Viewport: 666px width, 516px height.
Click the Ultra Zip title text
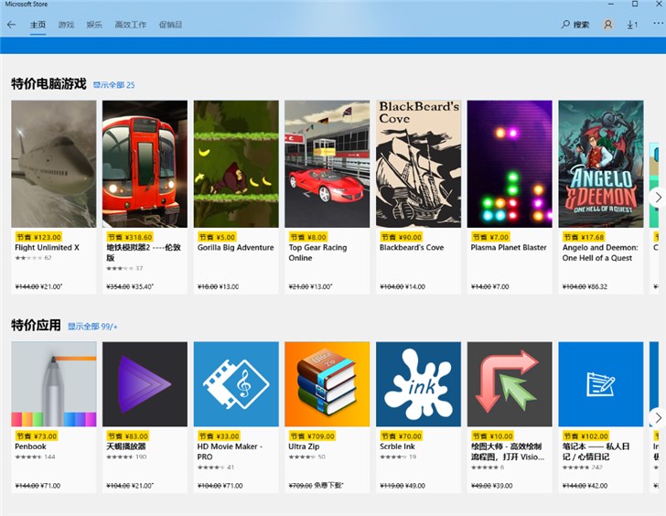(x=304, y=446)
